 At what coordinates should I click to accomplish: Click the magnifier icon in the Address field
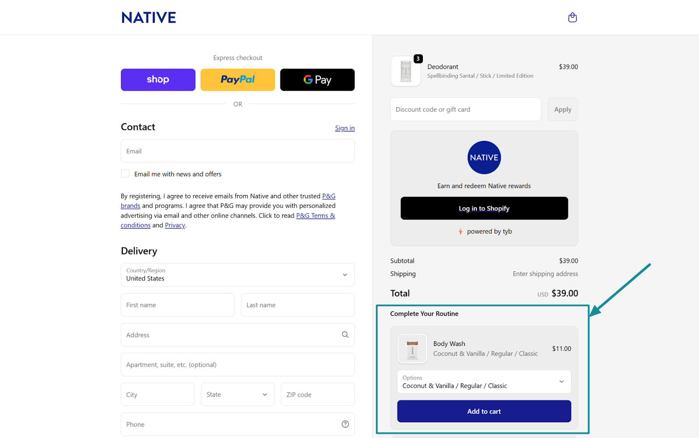point(345,335)
